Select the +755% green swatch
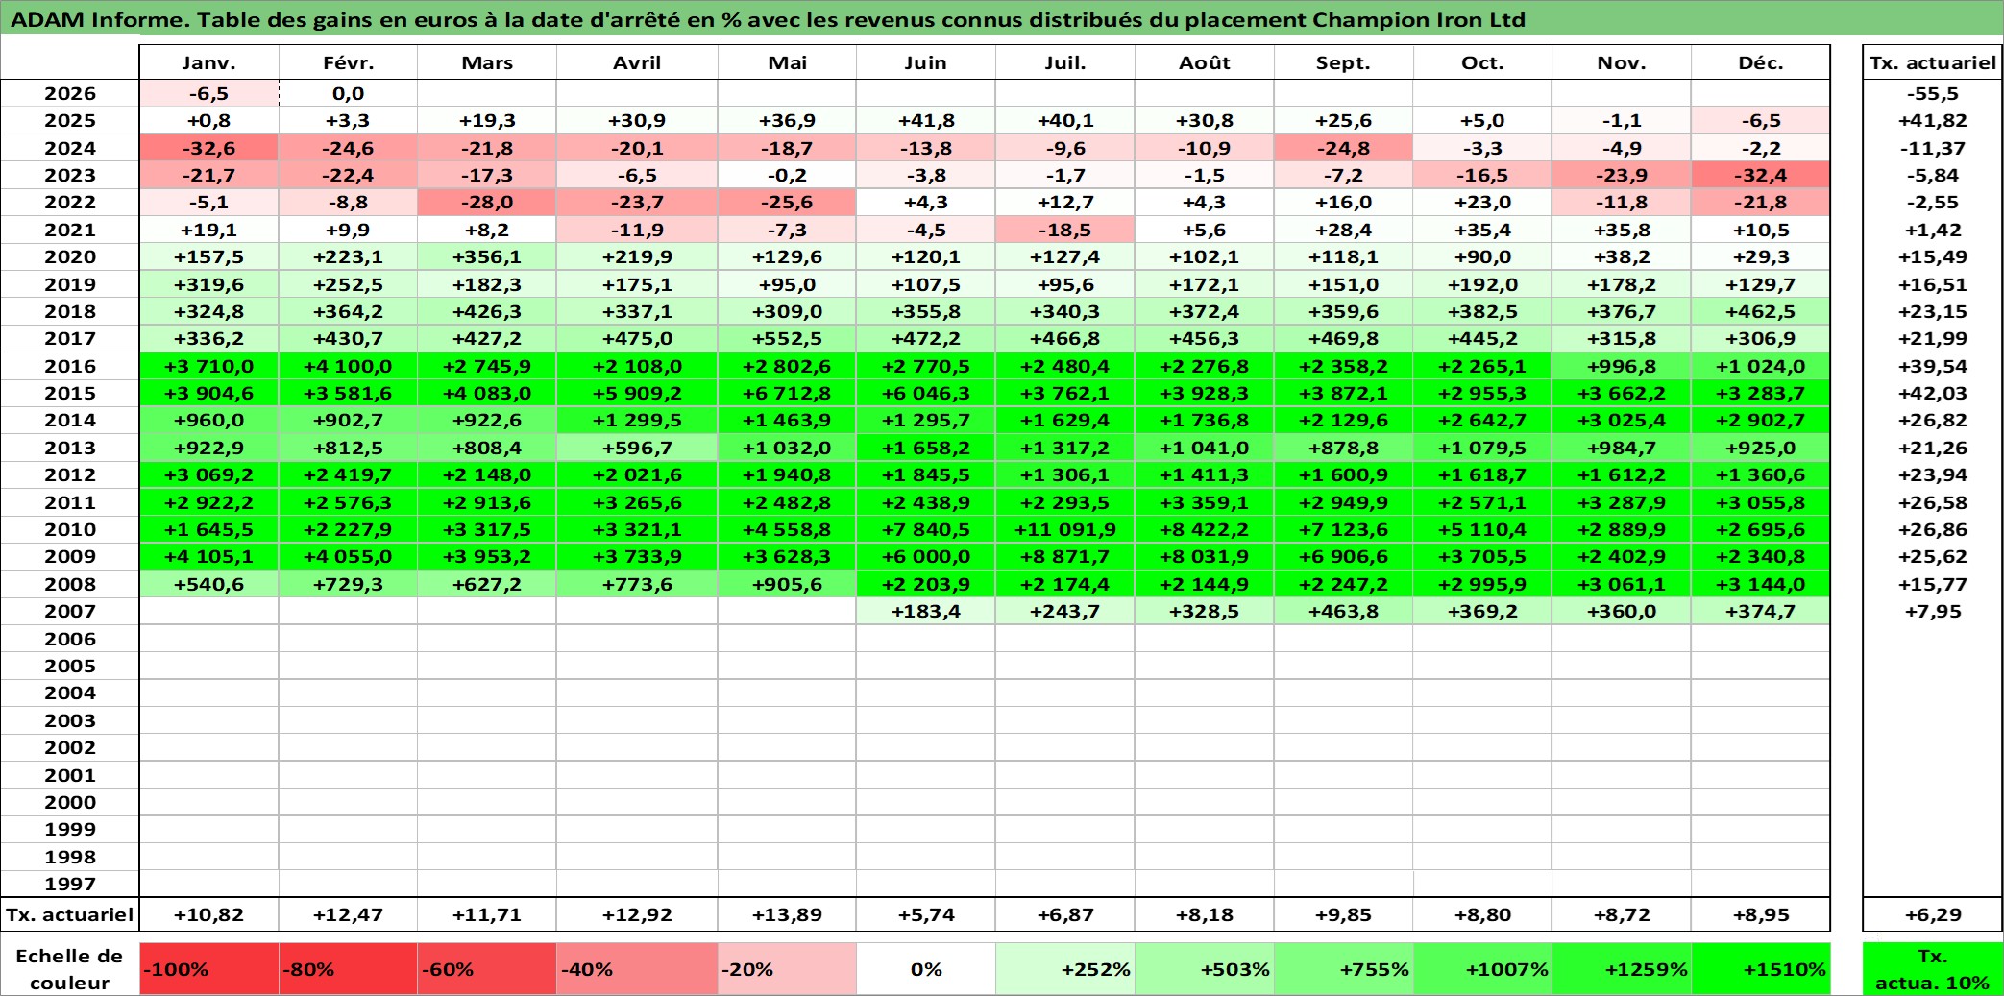This screenshot has height=996, width=2004. (x=1343, y=969)
